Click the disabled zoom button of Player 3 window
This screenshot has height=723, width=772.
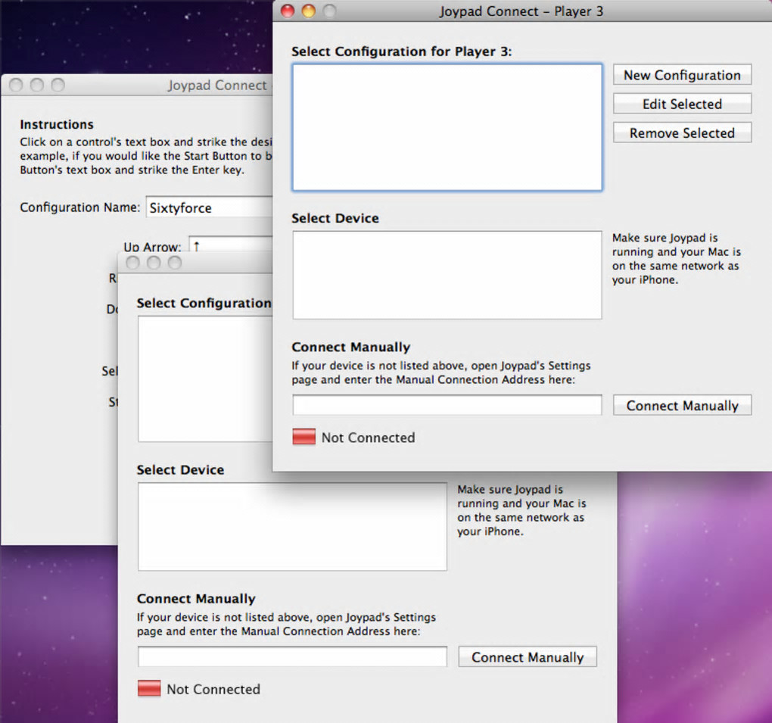329,11
